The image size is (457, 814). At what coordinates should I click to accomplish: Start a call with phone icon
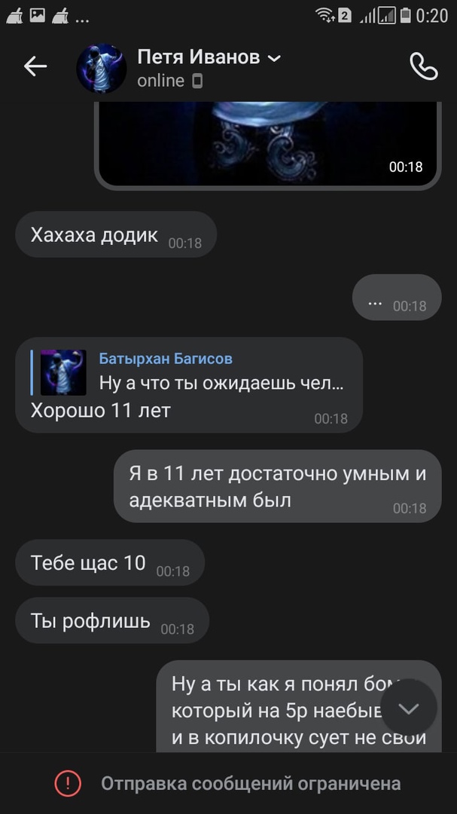pos(423,66)
